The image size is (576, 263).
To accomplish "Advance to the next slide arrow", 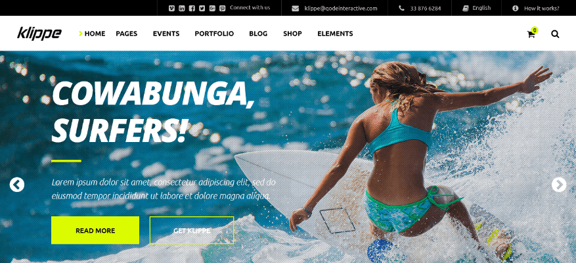I will tap(559, 185).
